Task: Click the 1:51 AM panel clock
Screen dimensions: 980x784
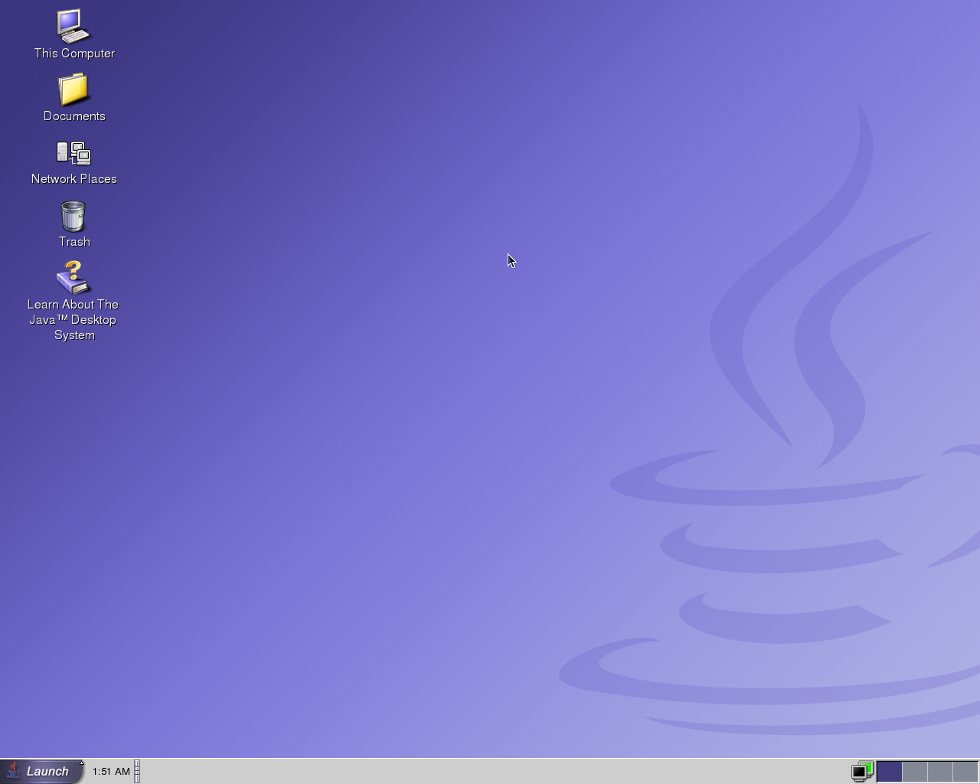Action: click(x=111, y=771)
